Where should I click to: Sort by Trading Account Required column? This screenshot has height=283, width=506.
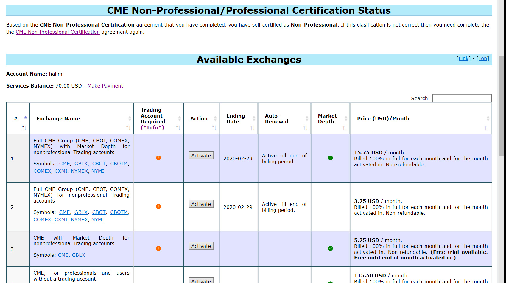point(159,119)
